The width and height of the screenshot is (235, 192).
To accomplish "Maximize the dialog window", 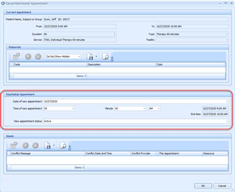I will coord(226,3).
